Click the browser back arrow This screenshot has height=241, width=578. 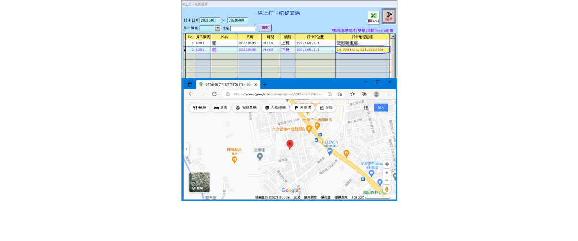[191, 94]
